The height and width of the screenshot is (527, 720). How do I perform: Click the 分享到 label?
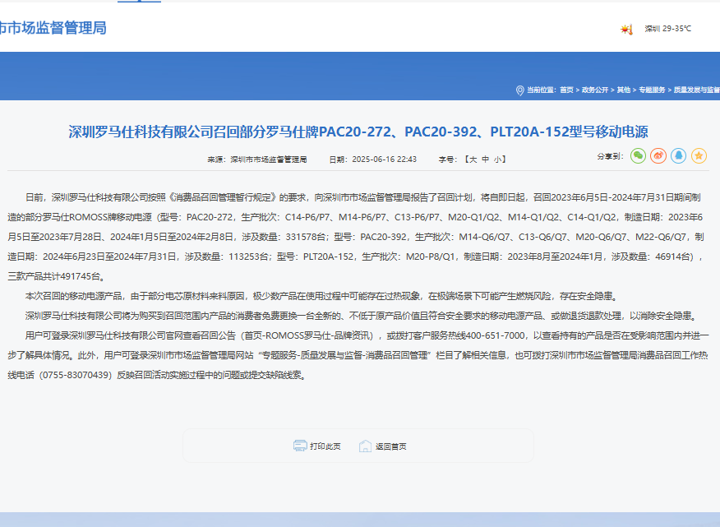tap(610, 156)
